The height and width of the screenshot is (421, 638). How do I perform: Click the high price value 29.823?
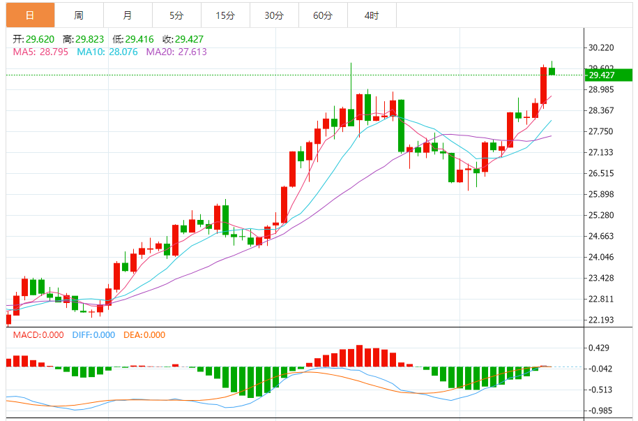(x=90, y=40)
